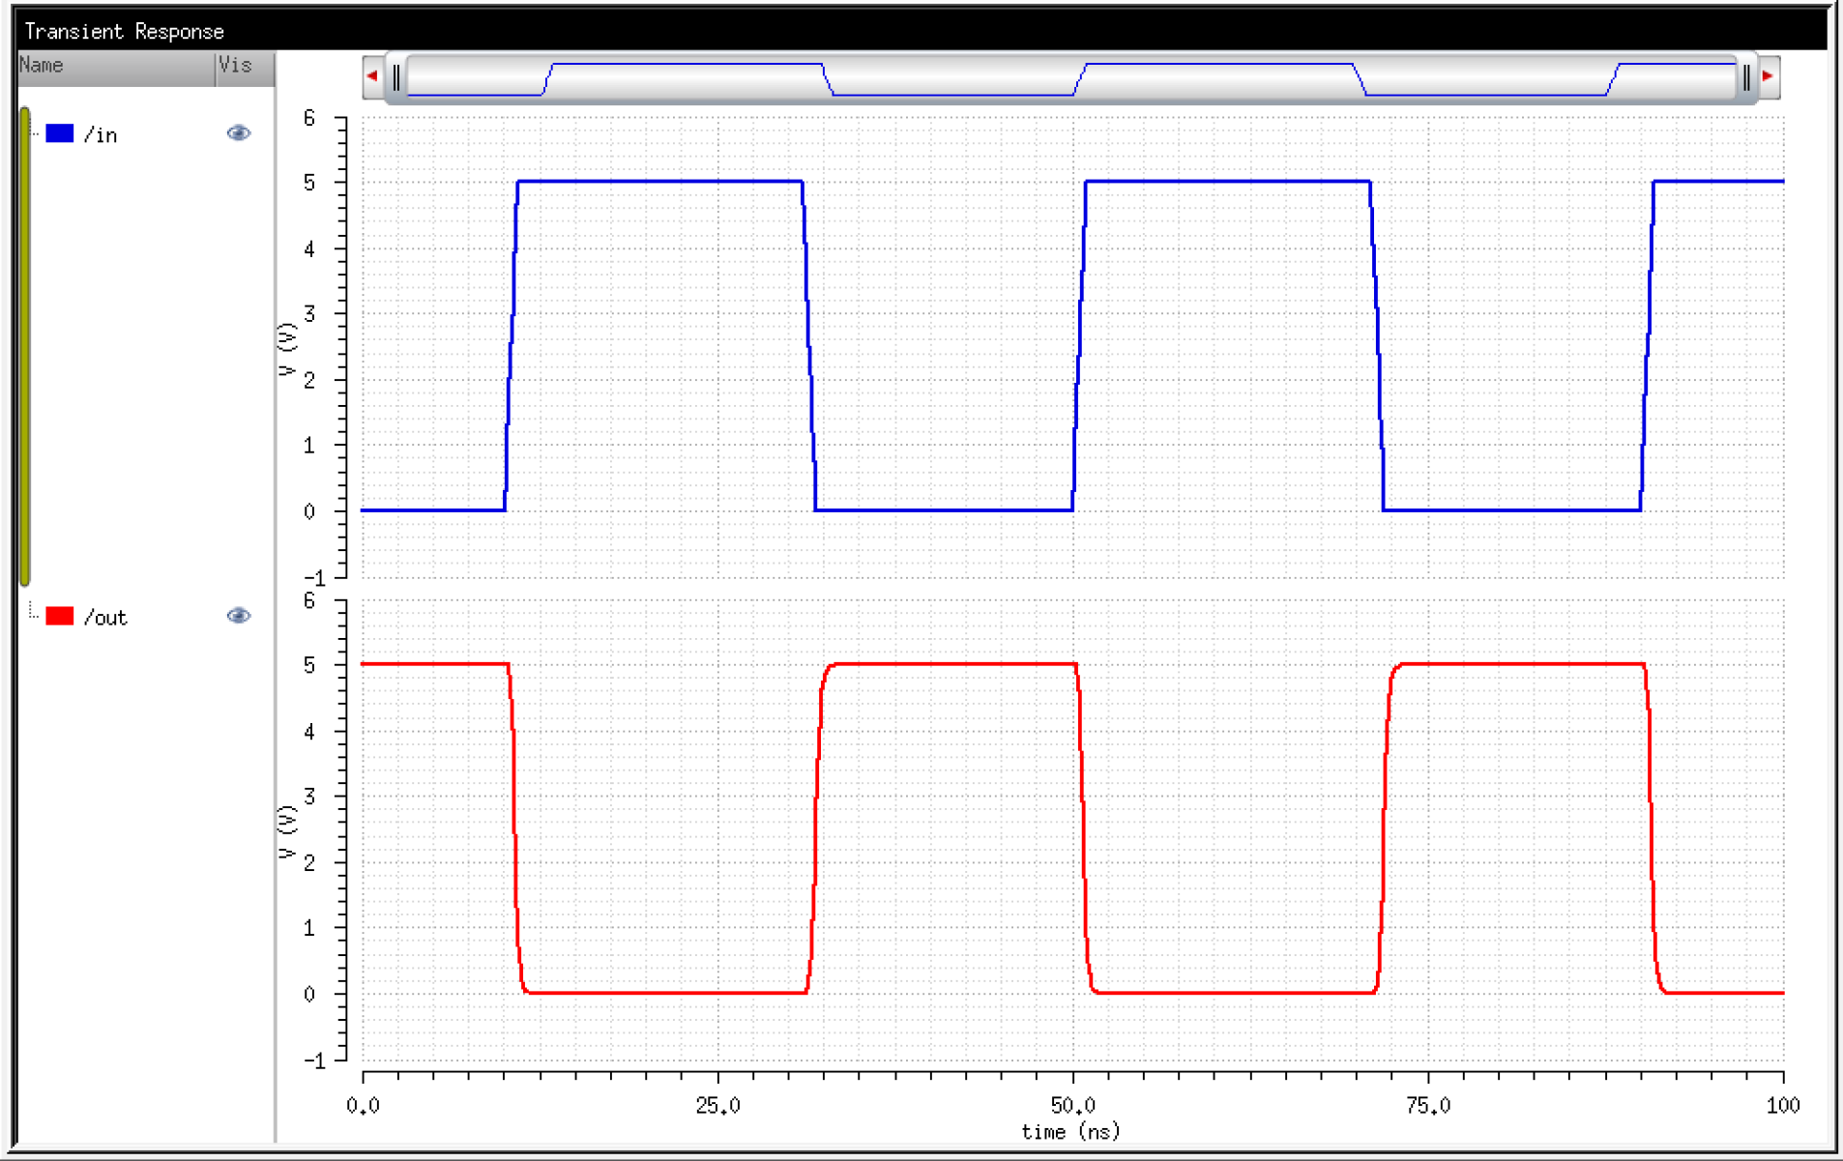Select the time (ns) x-axis label
Viewport: 1843px width, 1161px height.
(1070, 1132)
